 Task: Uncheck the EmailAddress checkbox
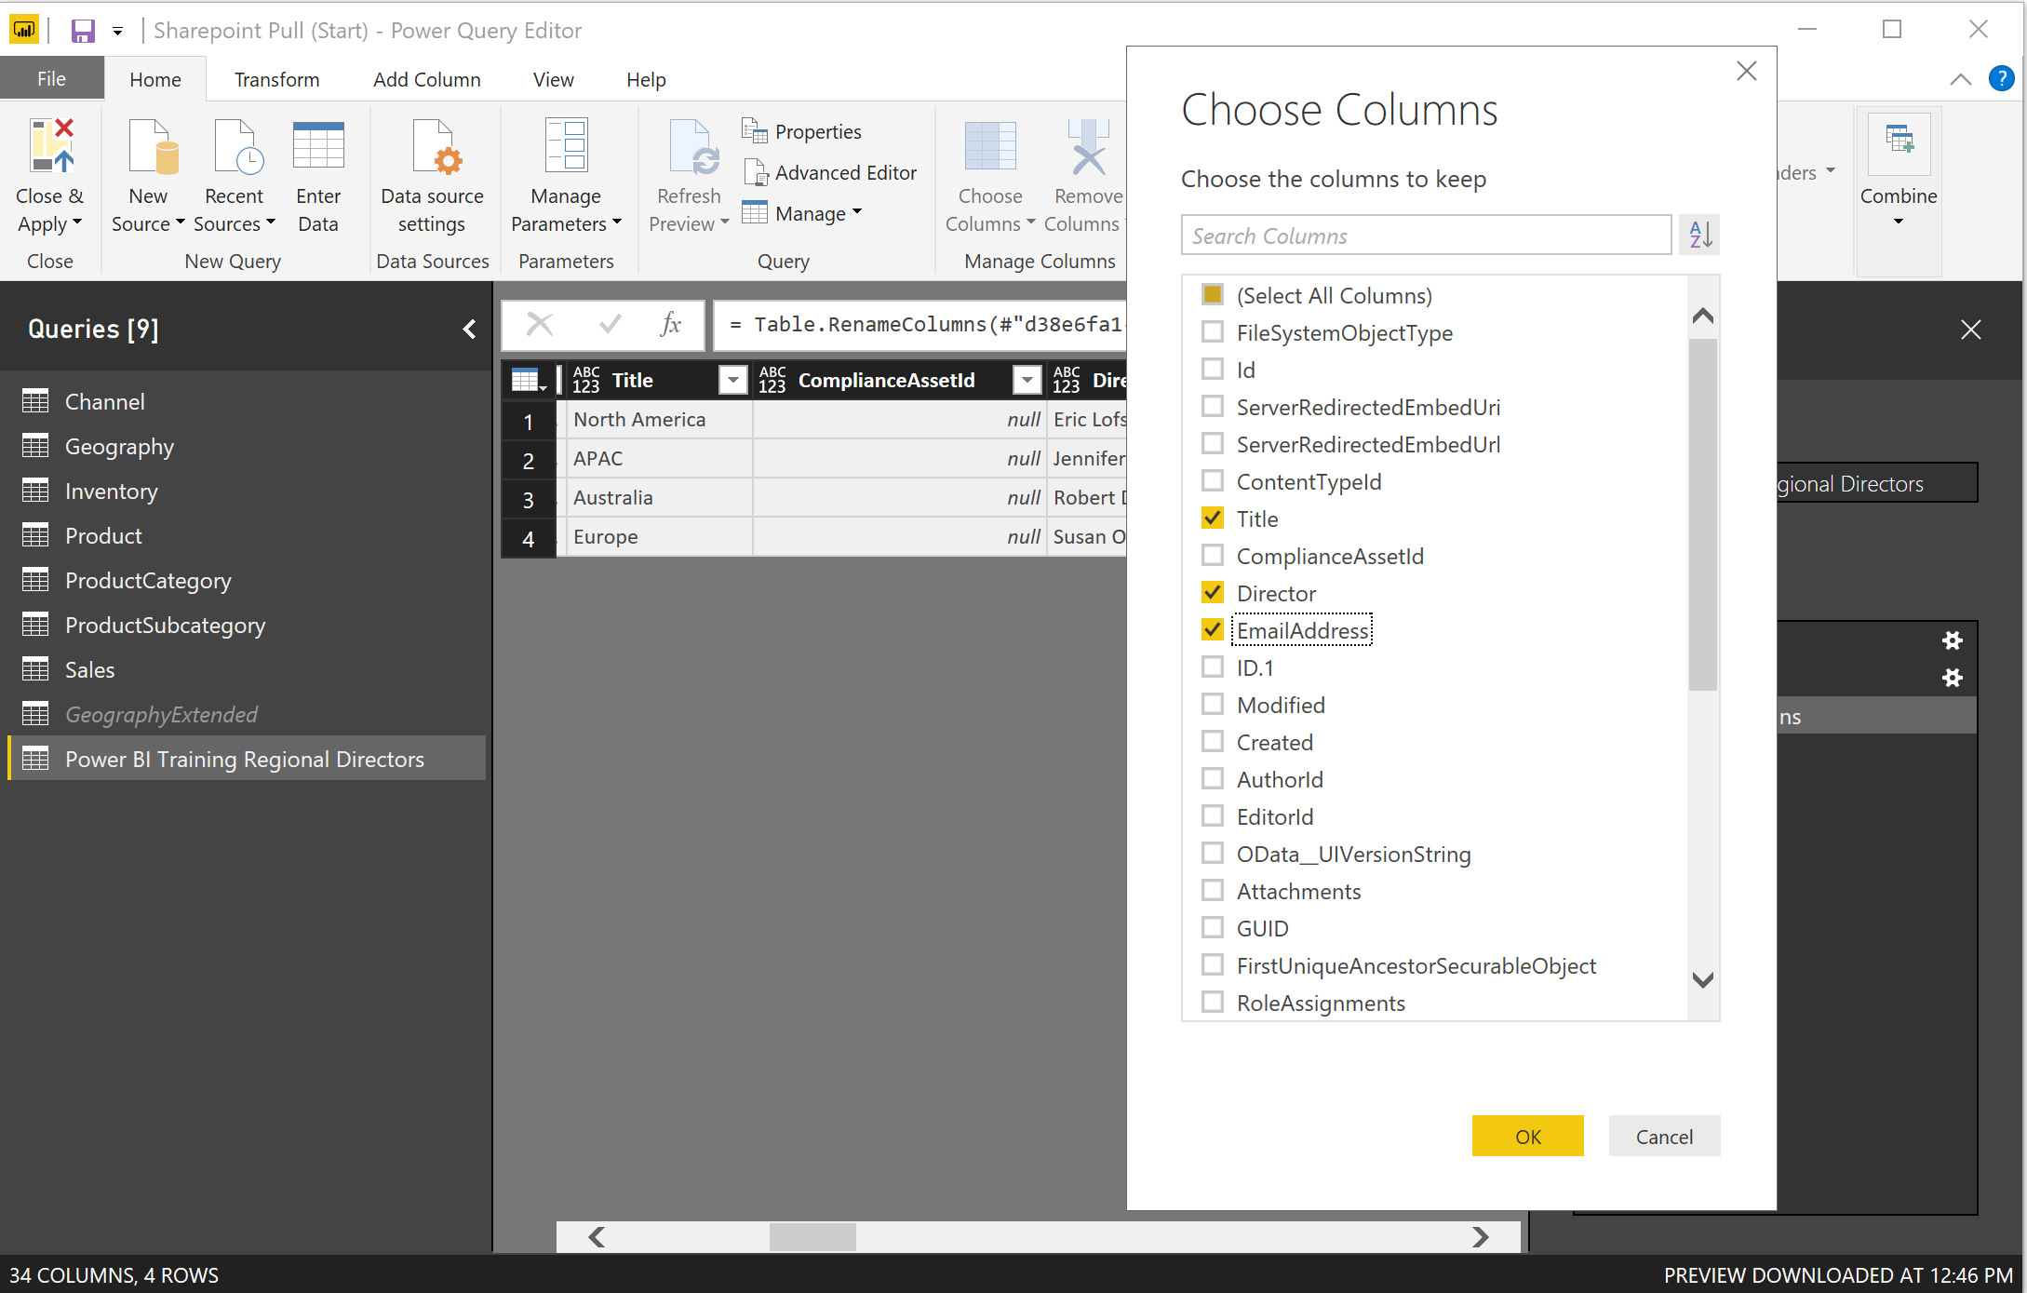pos(1213,630)
